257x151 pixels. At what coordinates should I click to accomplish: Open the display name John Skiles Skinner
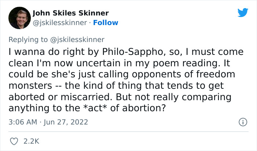71,13
